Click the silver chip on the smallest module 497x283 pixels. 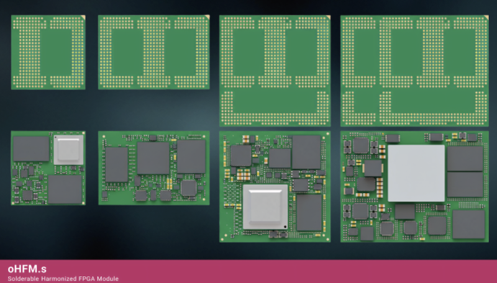click(68, 150)
